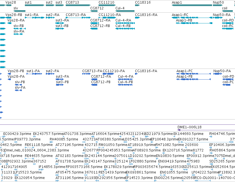
Task: Open the Nup50-RA transcript label
Action: 222,15
